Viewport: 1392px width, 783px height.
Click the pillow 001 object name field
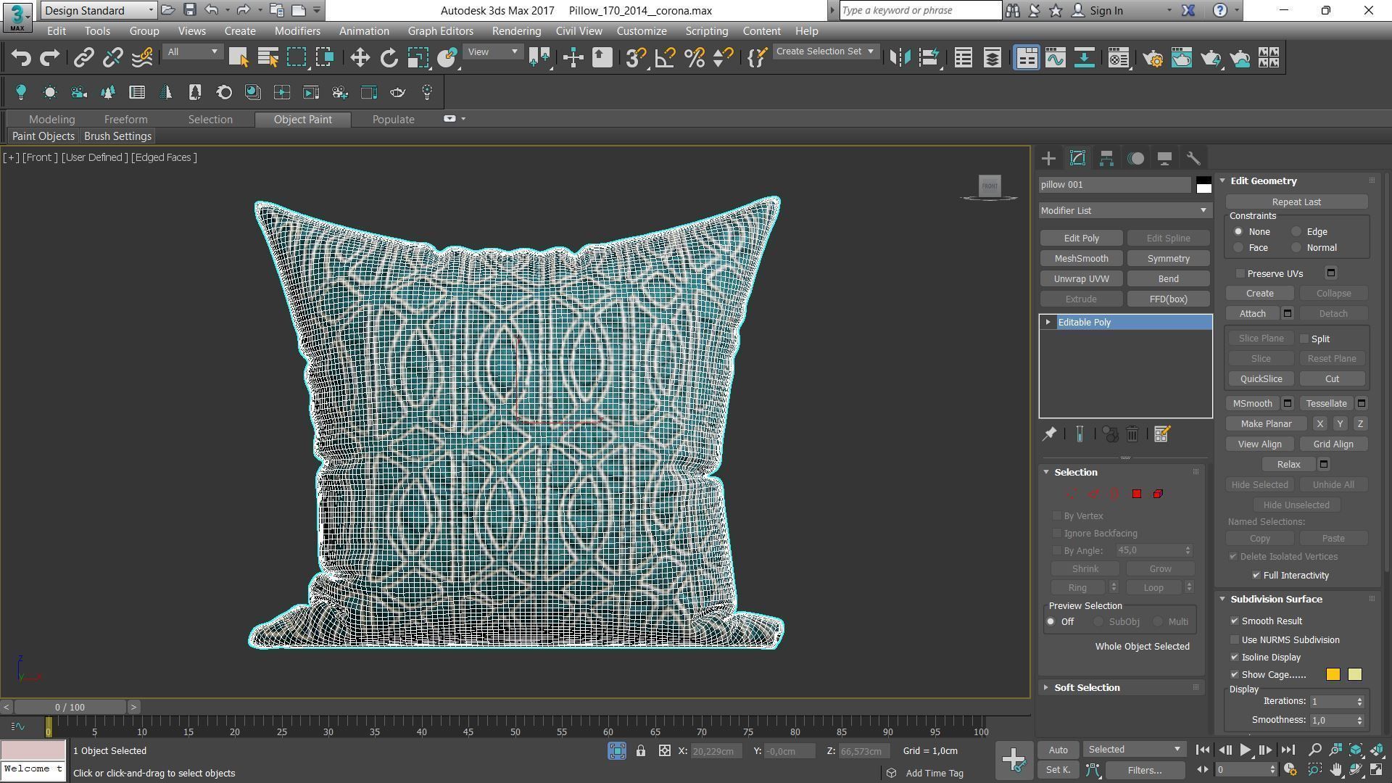tap(1114, 185)
